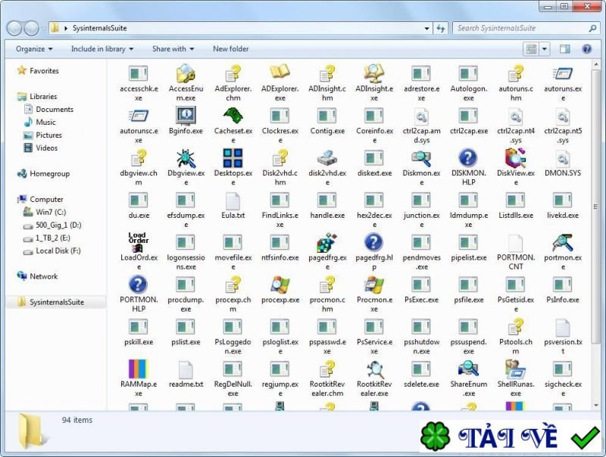Screen dimensions: 606x457
Task: Expand the Include in library dropdown
Action: coord(102,48)
